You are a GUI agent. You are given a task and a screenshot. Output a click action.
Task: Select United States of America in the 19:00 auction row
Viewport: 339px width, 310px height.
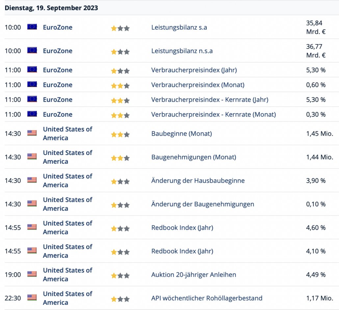67,275
